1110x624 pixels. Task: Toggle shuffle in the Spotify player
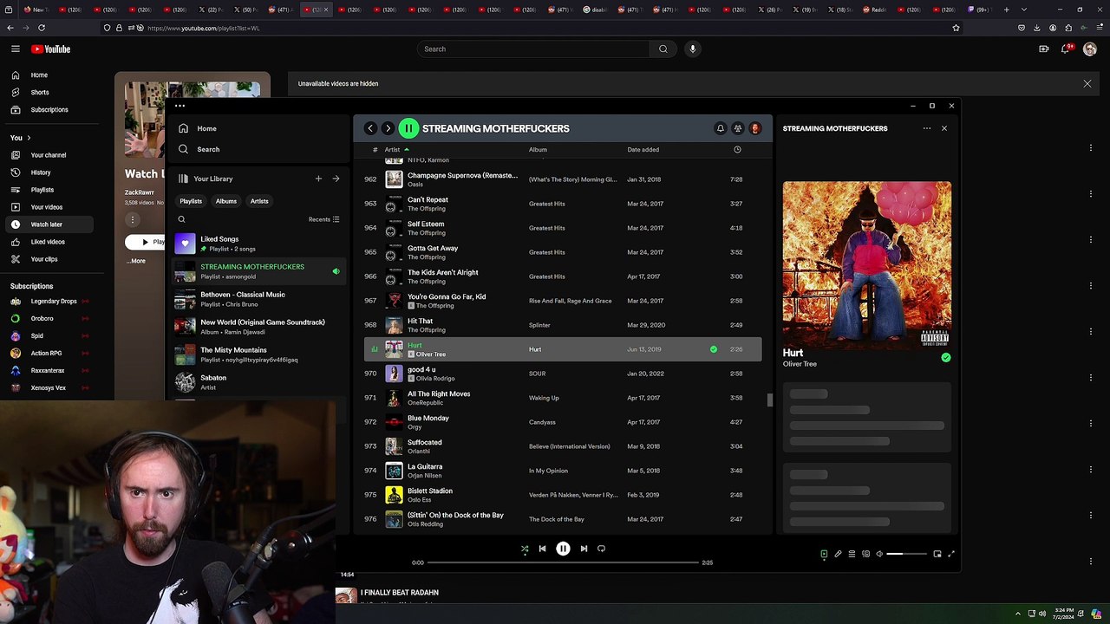point(525,549)
